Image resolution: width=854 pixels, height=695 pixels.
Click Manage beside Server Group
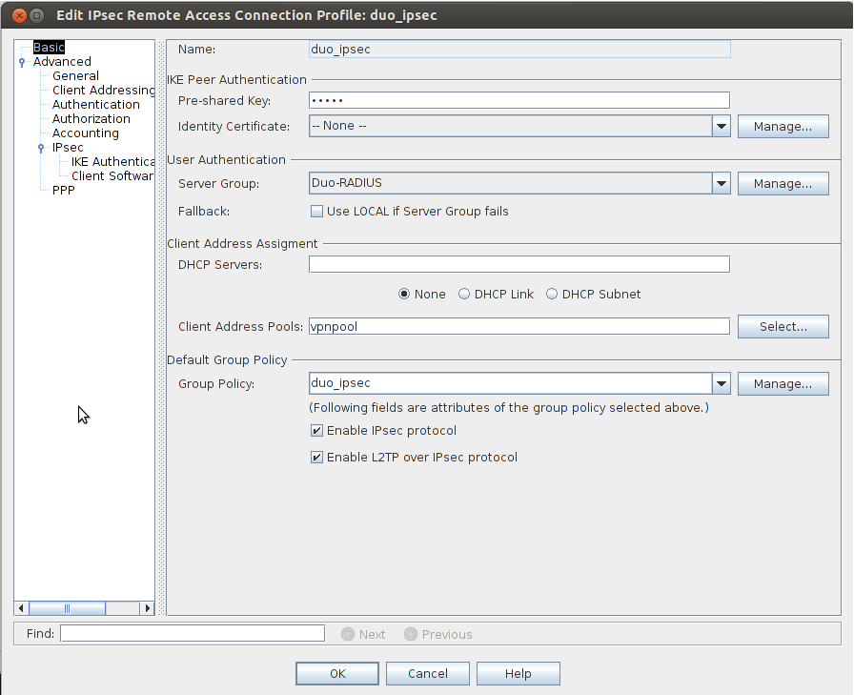point(783,183)
